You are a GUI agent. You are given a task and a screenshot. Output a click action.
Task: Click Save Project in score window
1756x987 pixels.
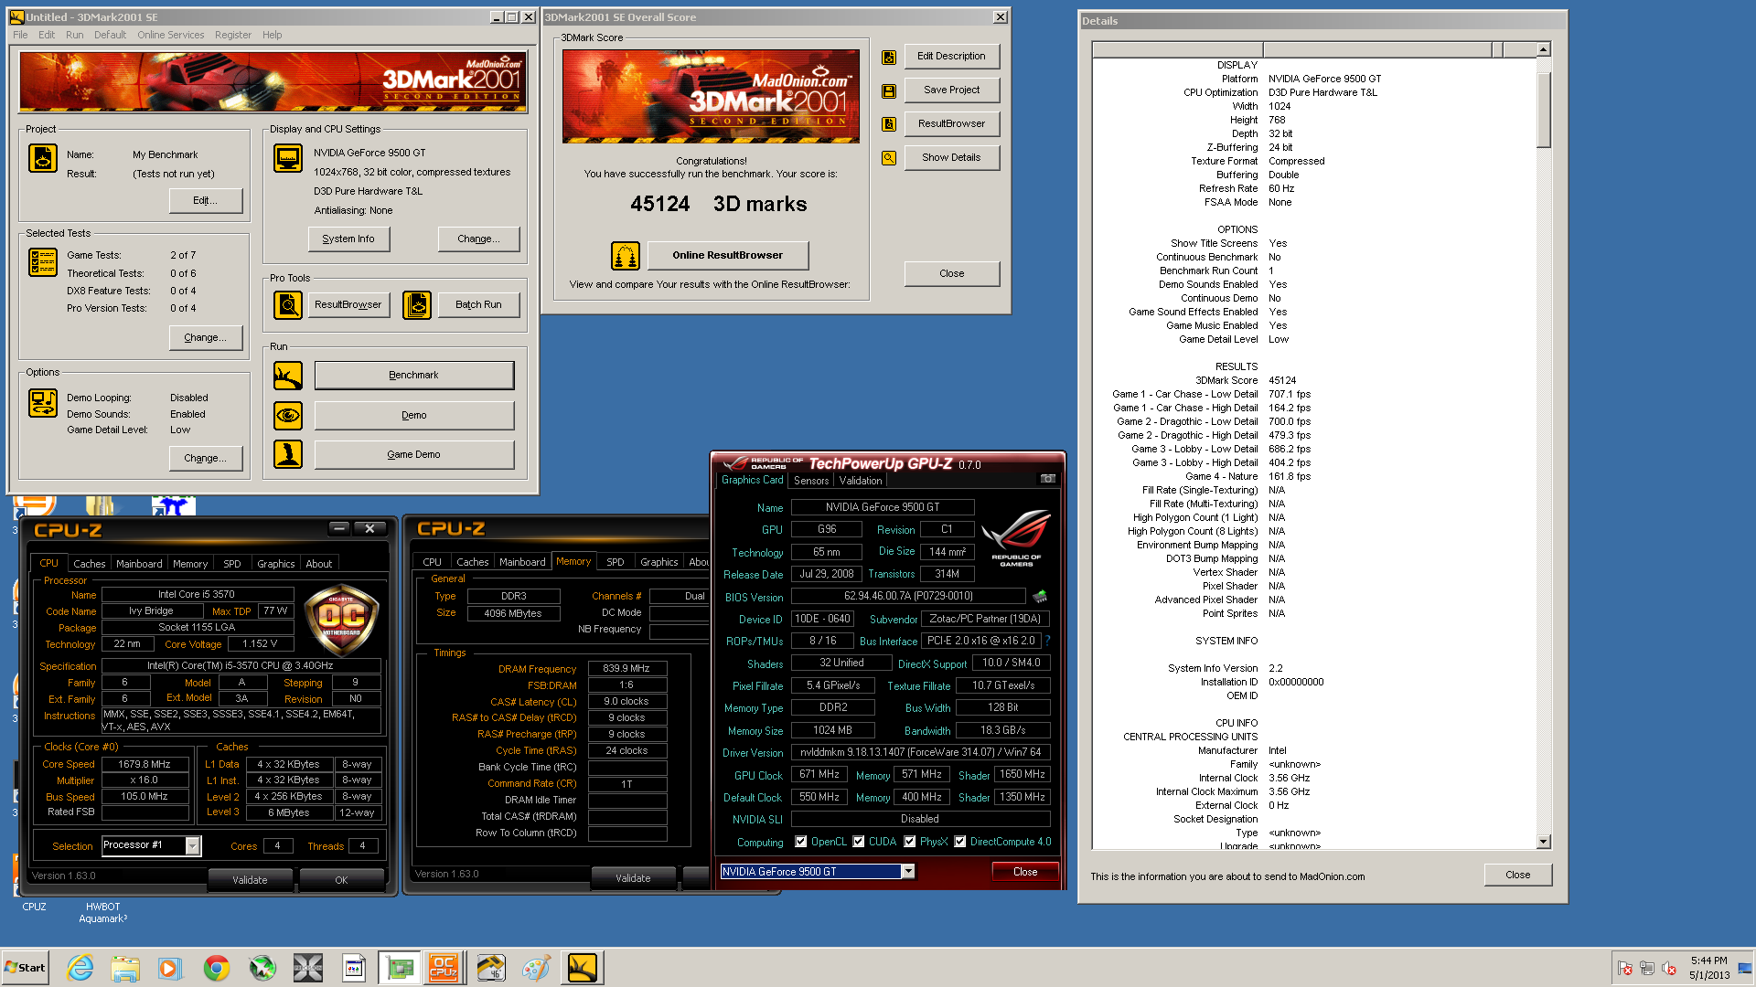(952, 90)
